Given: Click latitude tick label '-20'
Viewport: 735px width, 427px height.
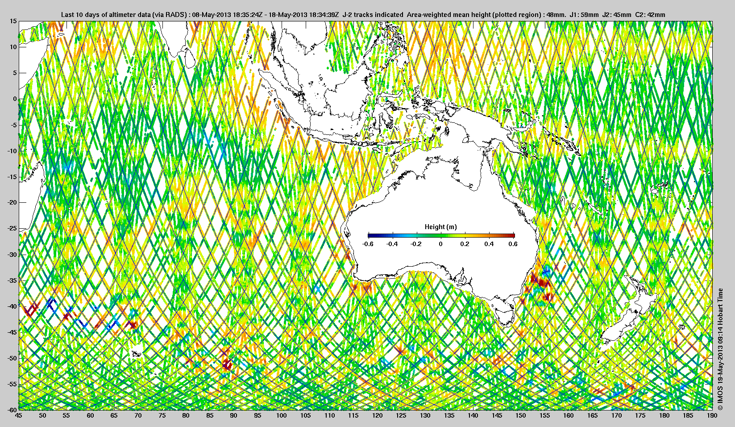Looking at the screenshot, I should (x=12, y=202).
